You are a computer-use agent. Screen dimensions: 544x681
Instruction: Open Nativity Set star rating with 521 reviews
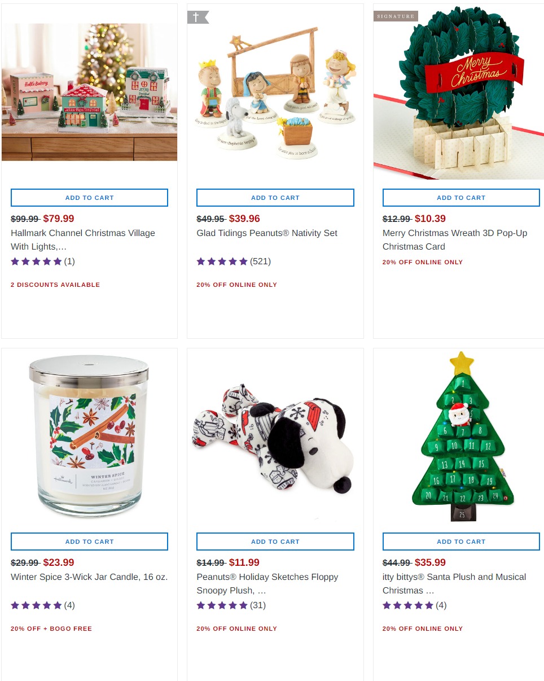tap(234, 261)
